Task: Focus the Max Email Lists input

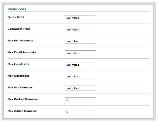Action: pyautogui.click(x=80, y=65)
